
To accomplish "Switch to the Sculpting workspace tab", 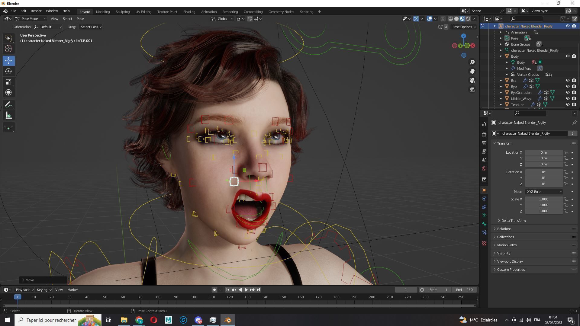I will coord(122,12).
